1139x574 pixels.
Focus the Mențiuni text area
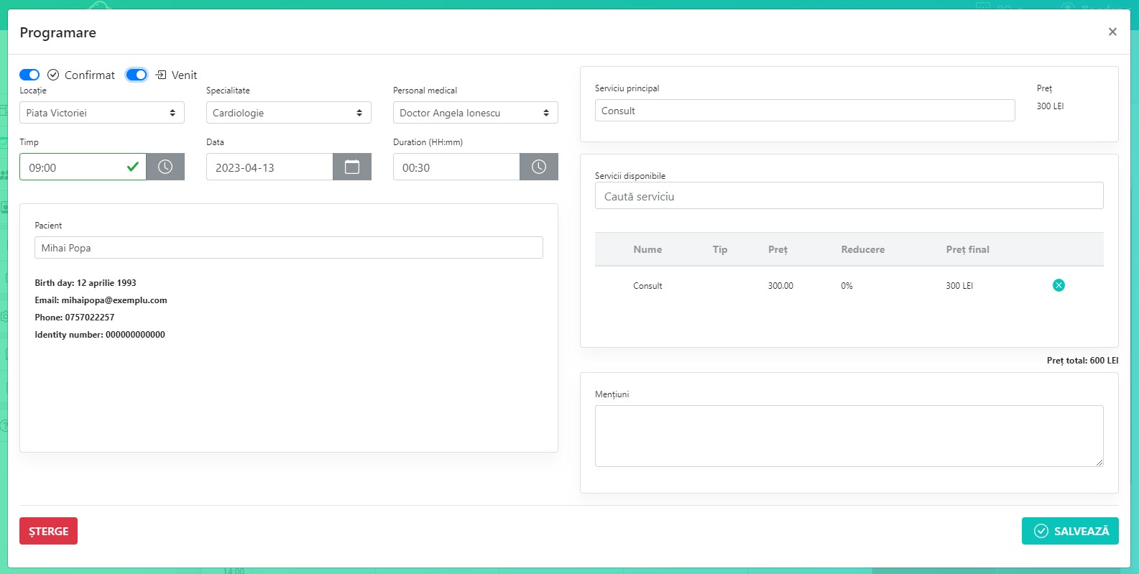coord(849,435)
